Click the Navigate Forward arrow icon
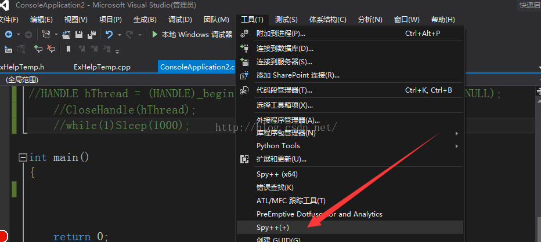Screen dimensions: 541x242 click(x=28, y=34)
